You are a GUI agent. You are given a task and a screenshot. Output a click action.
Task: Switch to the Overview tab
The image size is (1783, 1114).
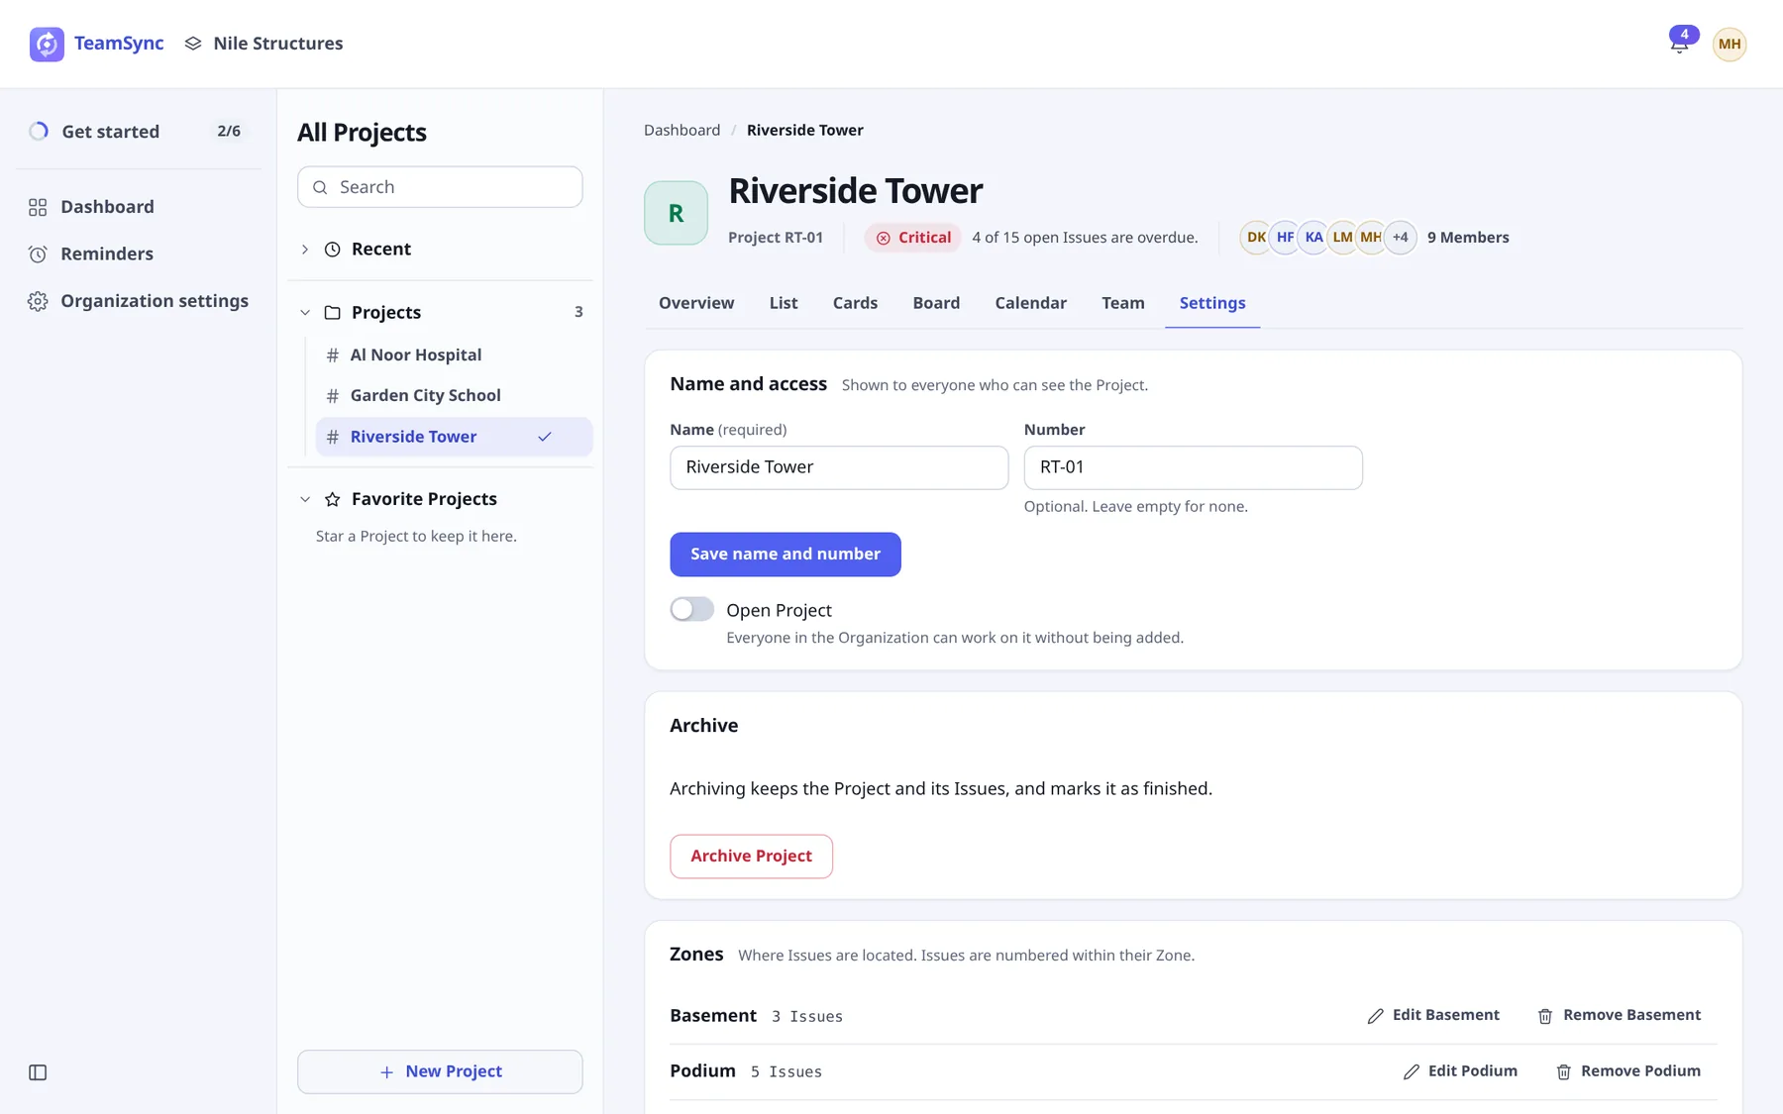point(696,303)
